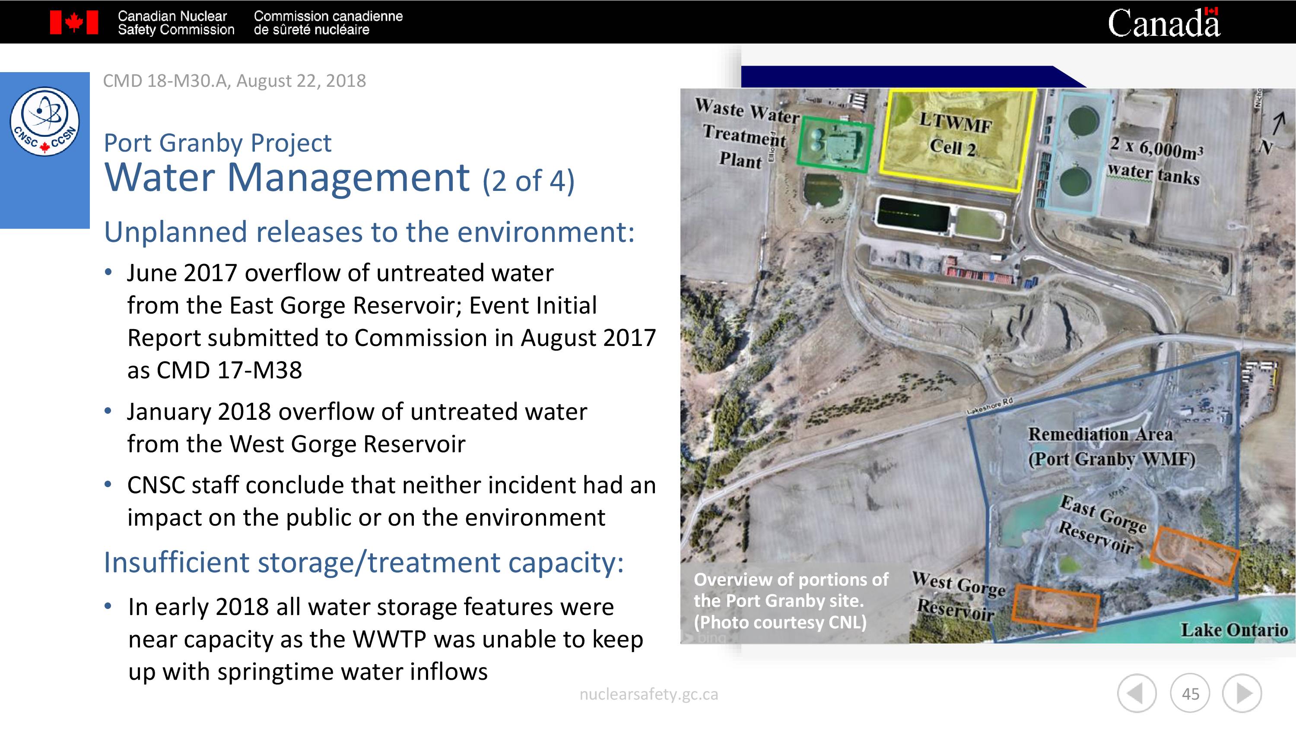1296x729 pixels.
Task: Go to the next slide arrow button
Action: point(1242,693)
